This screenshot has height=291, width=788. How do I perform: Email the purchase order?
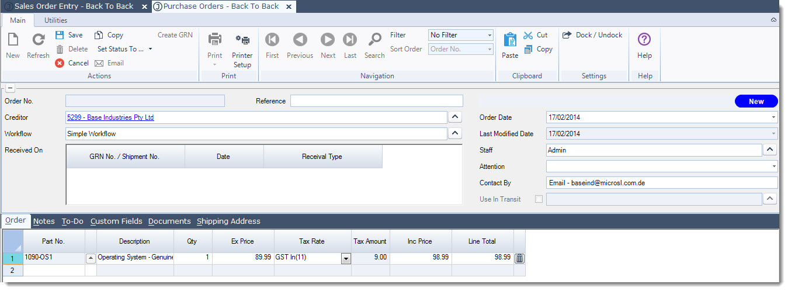(109, 63)
